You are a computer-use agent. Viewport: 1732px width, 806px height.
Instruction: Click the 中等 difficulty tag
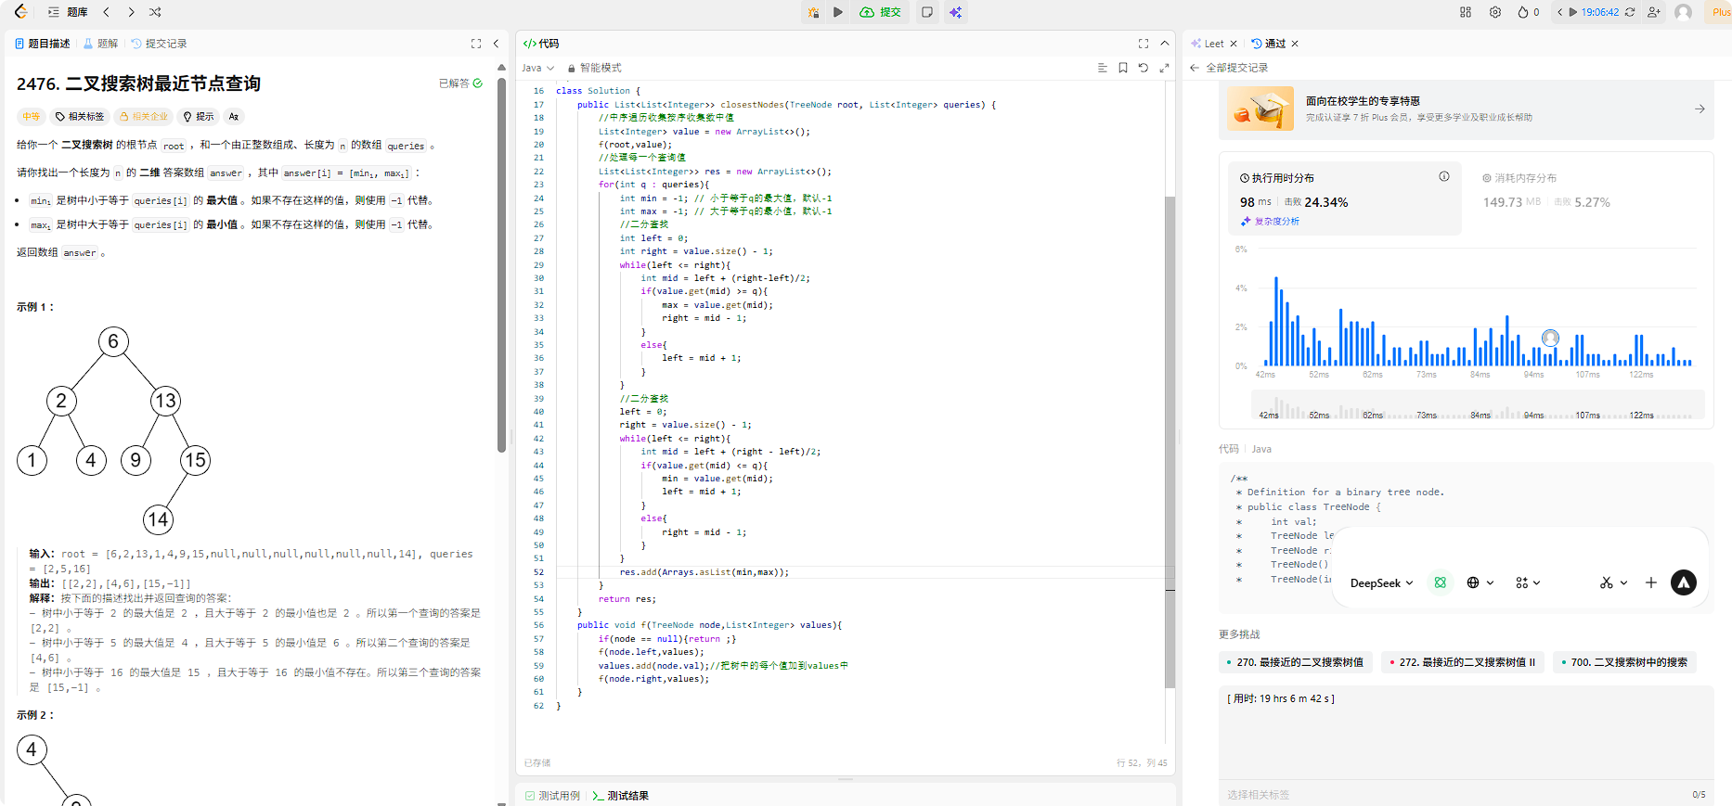click(x=32, y=117)
